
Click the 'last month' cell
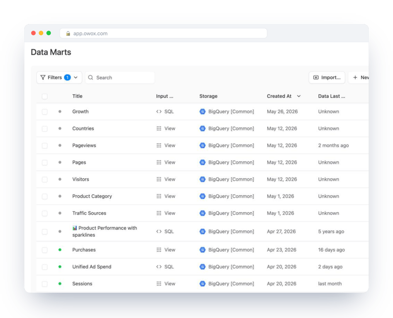[330, 284]
